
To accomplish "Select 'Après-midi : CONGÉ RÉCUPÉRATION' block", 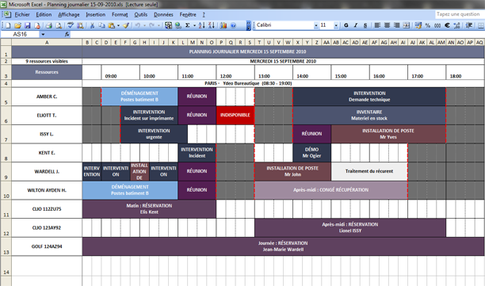I will [x=331, y=190].
